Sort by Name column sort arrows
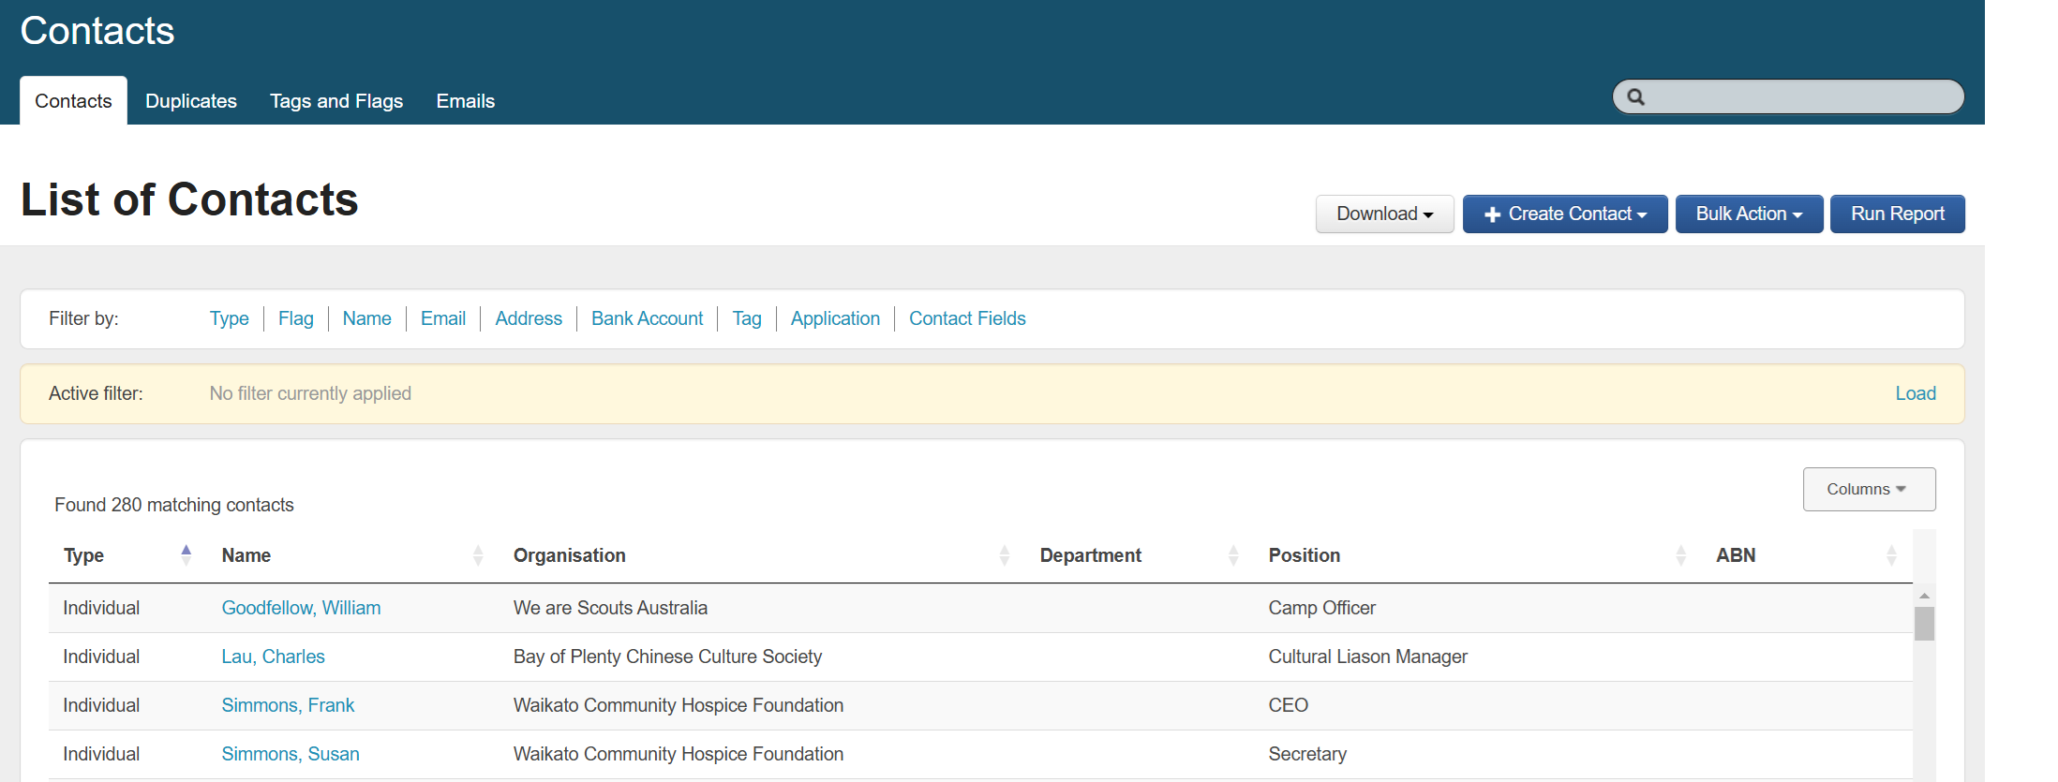 point(478,555)
